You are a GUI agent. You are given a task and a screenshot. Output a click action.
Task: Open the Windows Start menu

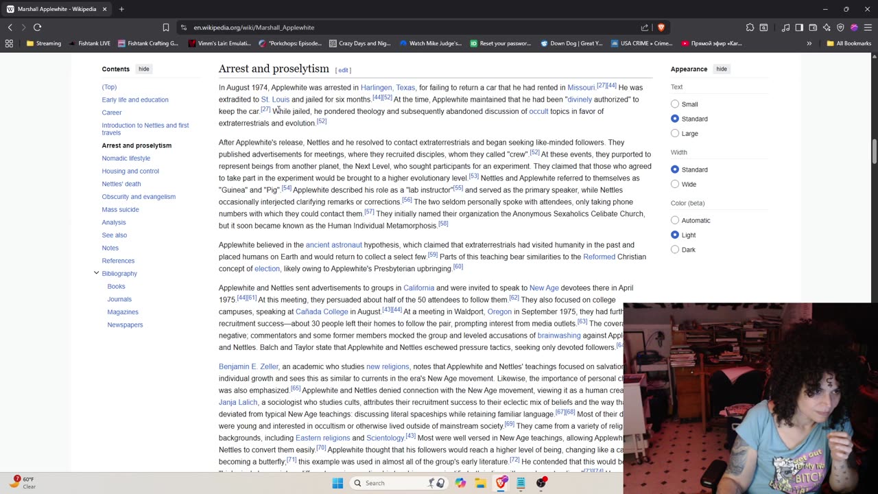(337, 483)
